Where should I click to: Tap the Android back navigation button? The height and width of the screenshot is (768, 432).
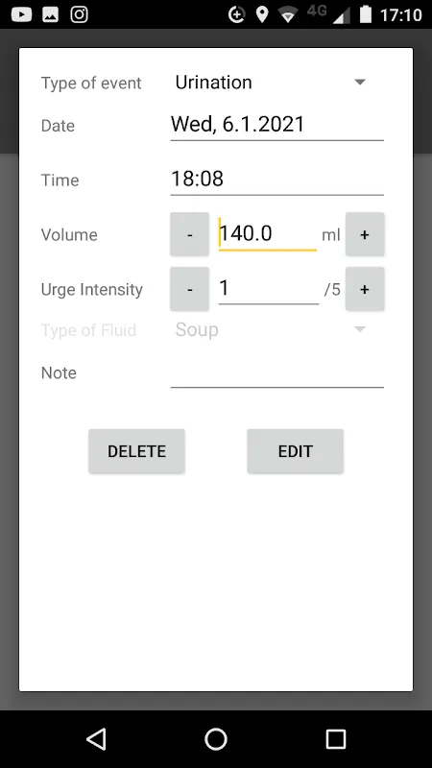(x=97, y=738)
